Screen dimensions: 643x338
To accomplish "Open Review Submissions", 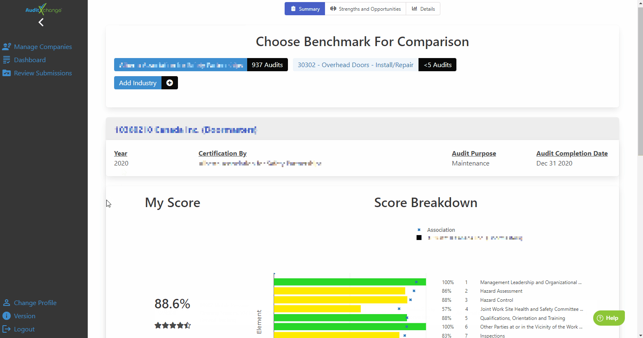I will [43, 73].
